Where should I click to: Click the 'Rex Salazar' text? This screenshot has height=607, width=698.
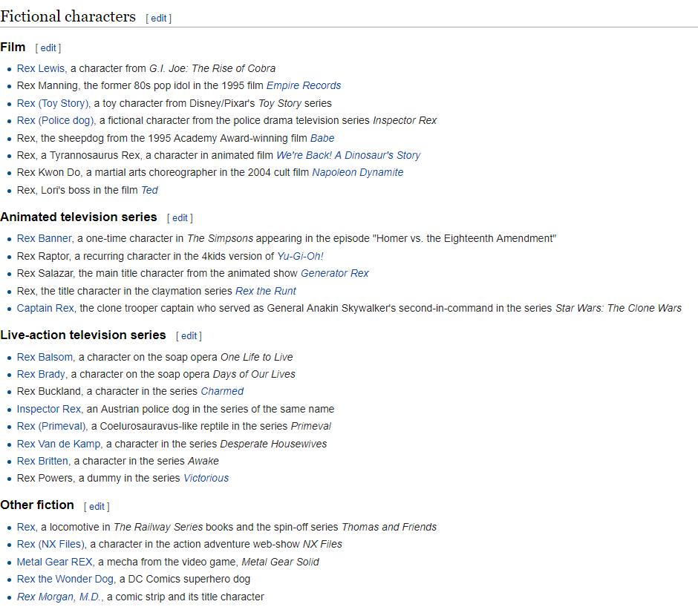(x=45, y=273)
